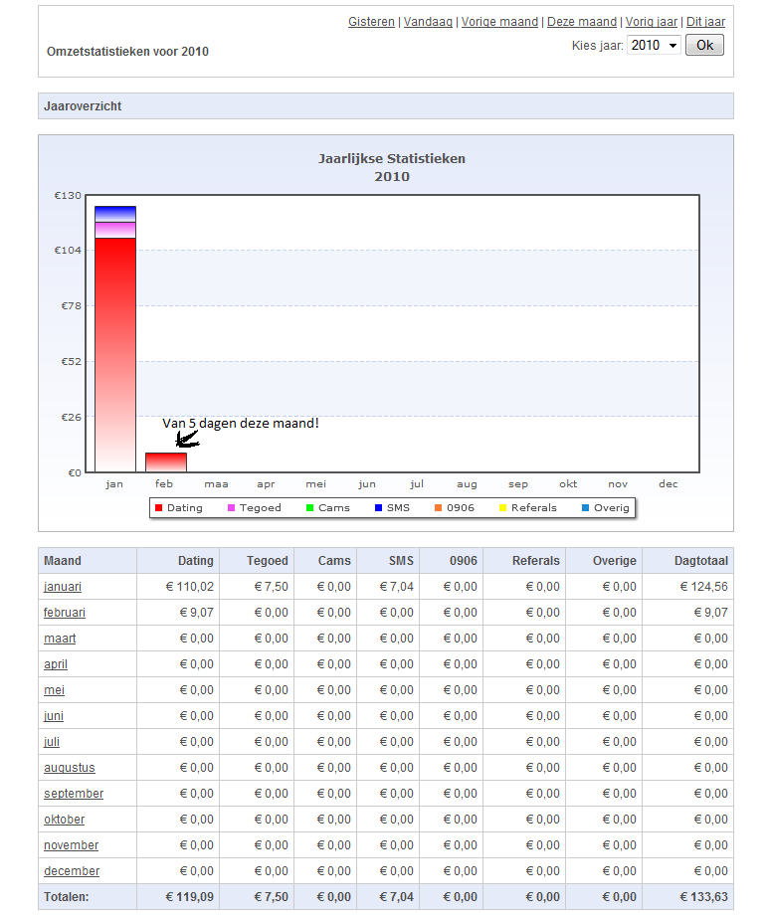Click the jan axis label
The width and height of the screenshot is (768, 918).
pos(114,484)
